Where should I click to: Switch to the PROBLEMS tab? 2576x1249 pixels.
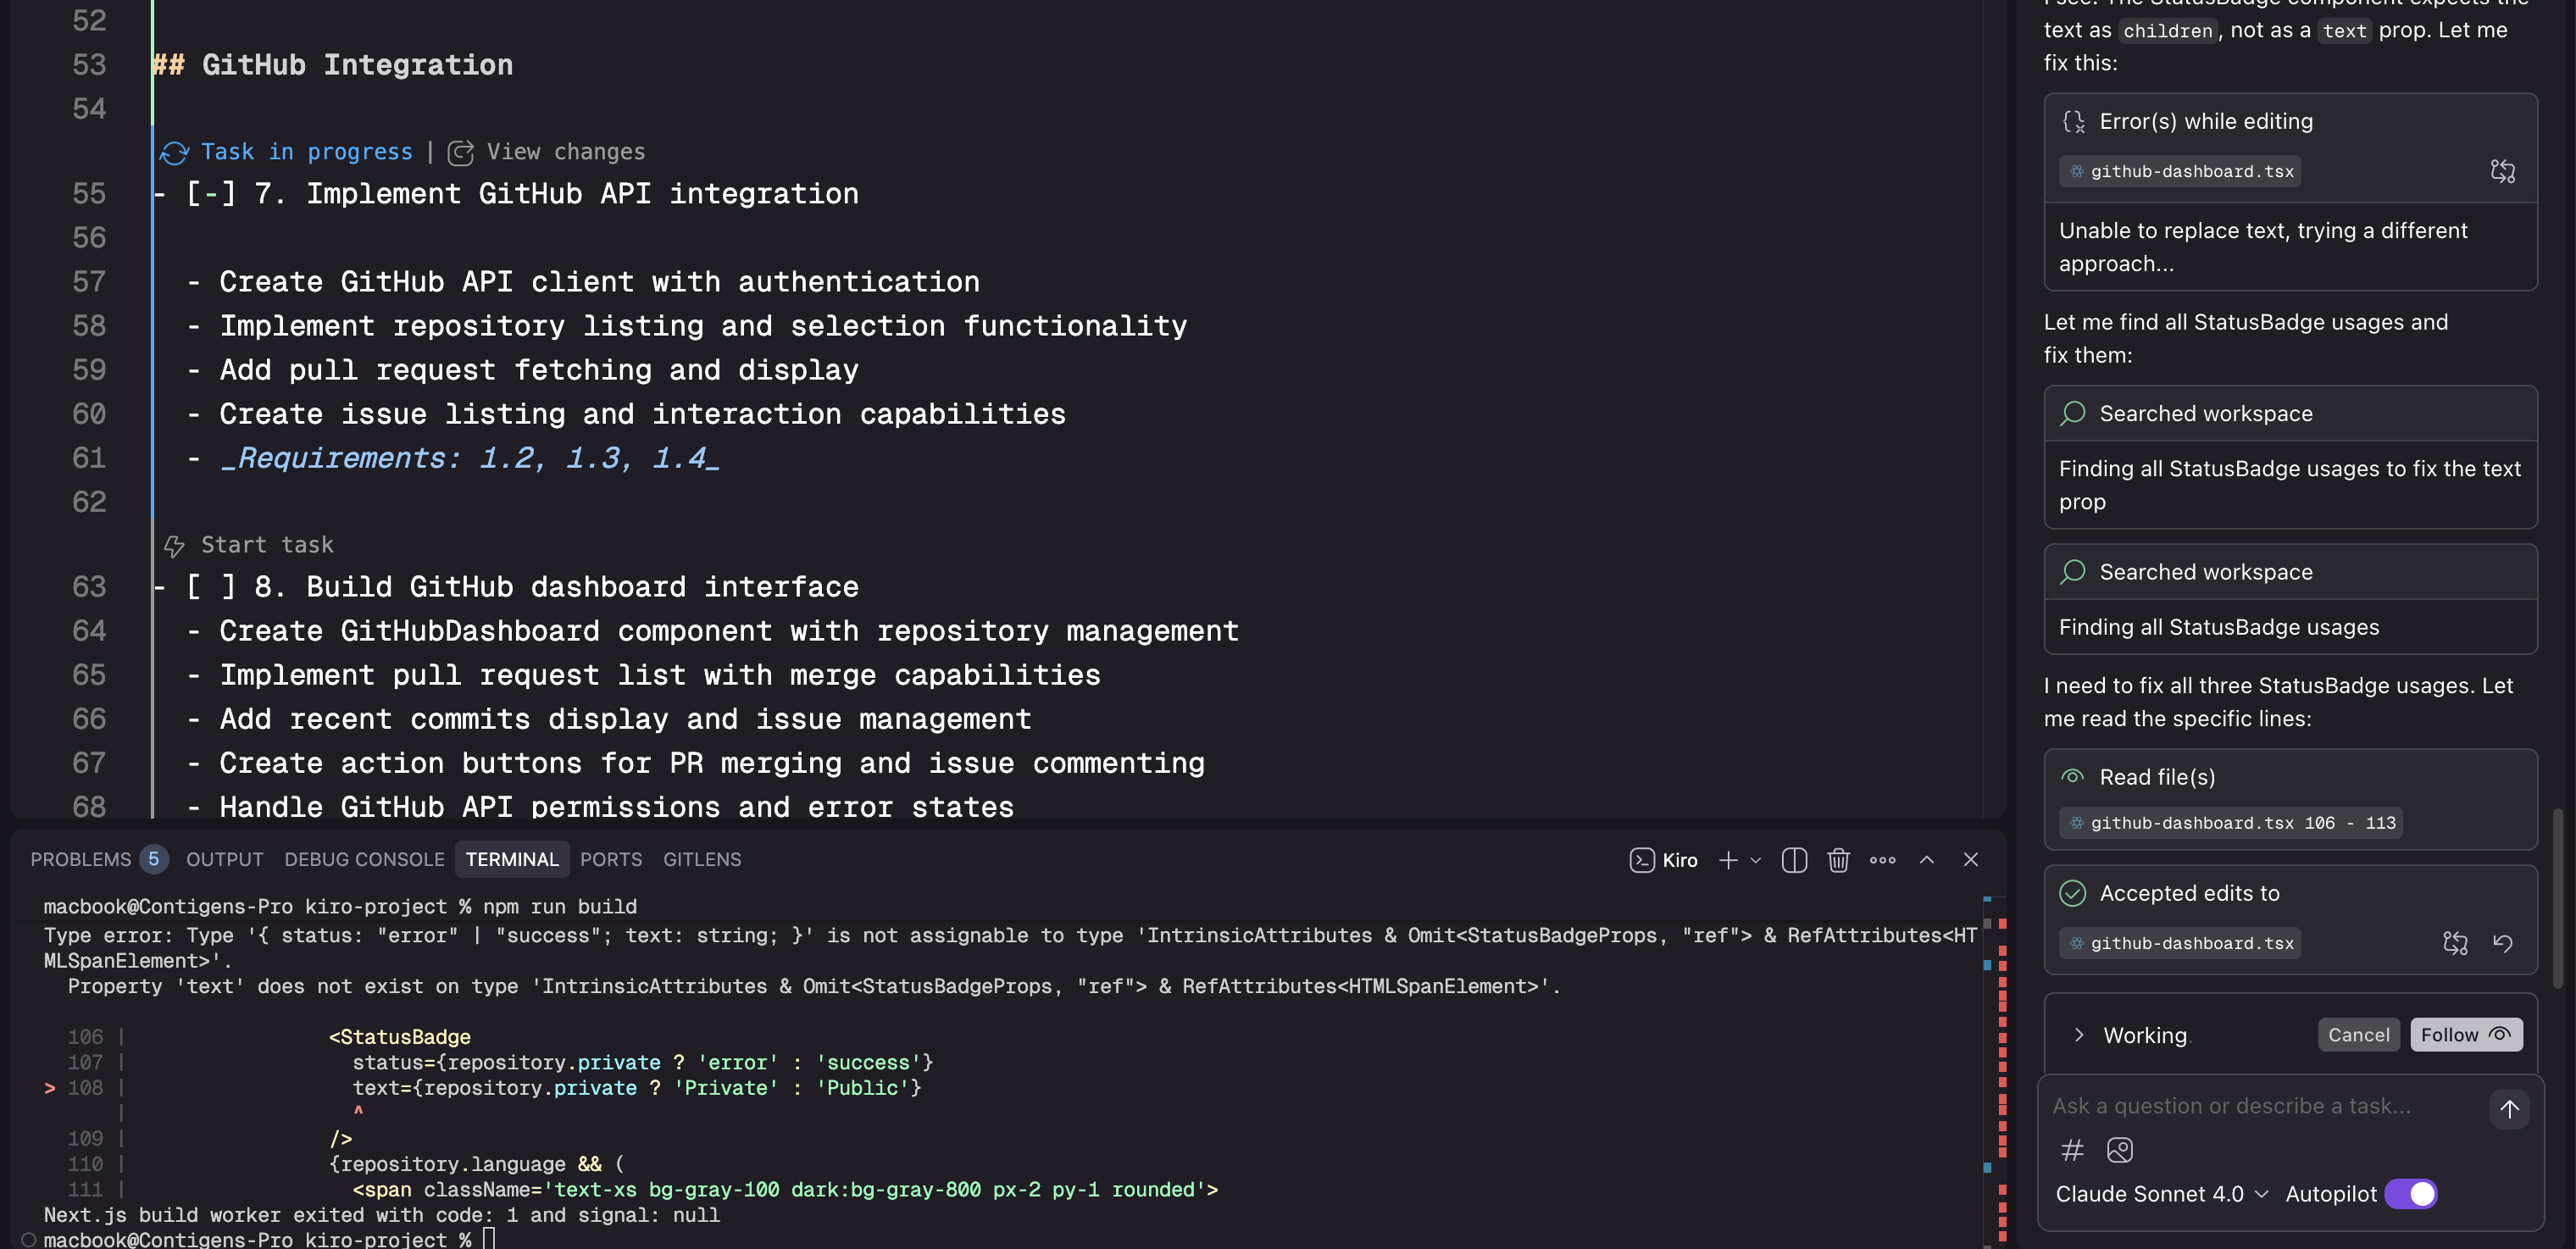click(81, 860)
